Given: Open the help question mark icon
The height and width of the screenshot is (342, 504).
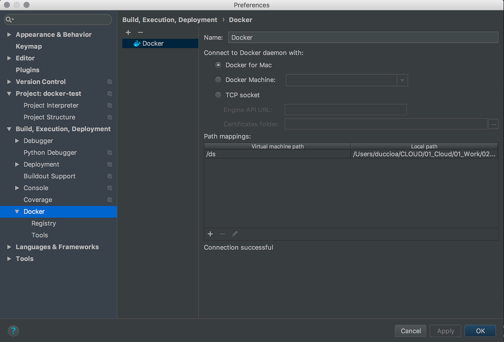Looking at the screenshot, I should pos(13,331).
